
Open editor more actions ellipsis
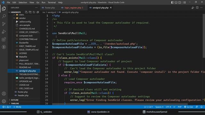pos(201,8)
